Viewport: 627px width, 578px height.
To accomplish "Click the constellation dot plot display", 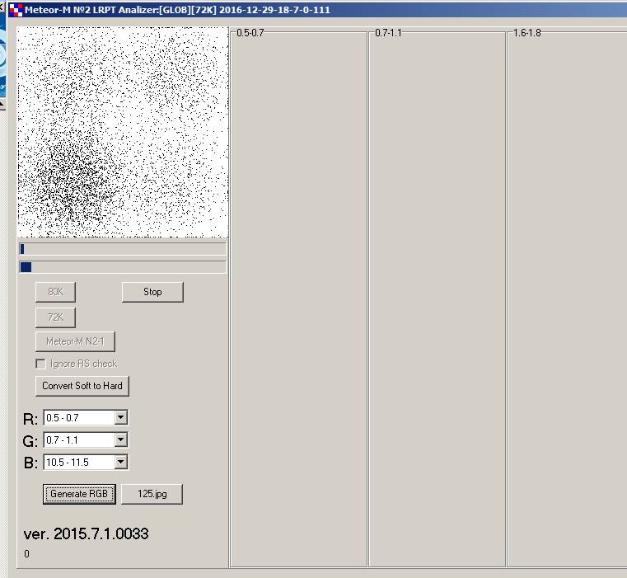I will pyautogui.click(x=123, y=132).
